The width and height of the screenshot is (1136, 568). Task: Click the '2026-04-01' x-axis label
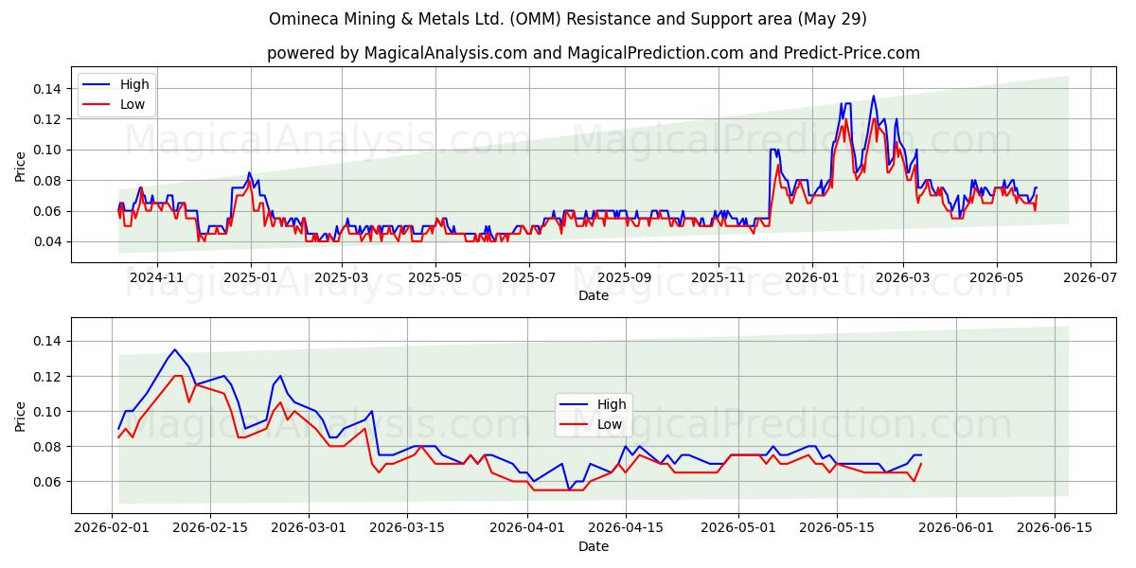(527, 529)
